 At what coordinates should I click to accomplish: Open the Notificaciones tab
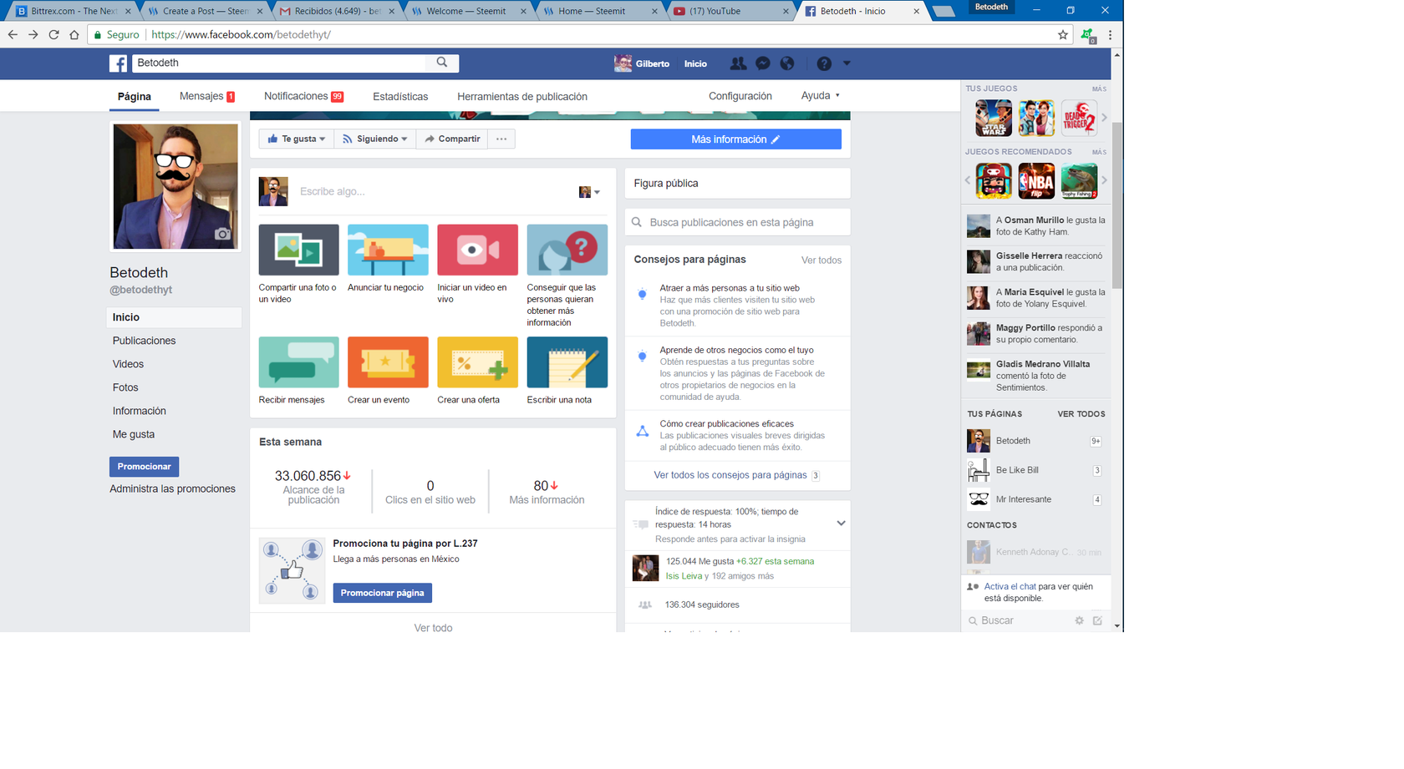pos(304,96)
